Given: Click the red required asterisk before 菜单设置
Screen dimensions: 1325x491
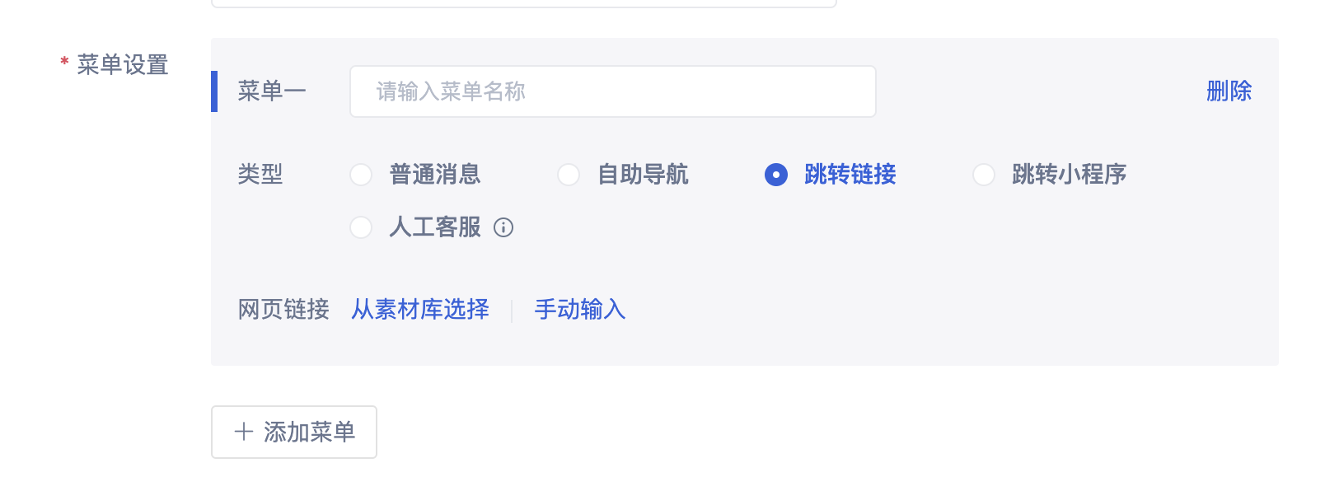Looking at the screenshot, I should 64,63.
